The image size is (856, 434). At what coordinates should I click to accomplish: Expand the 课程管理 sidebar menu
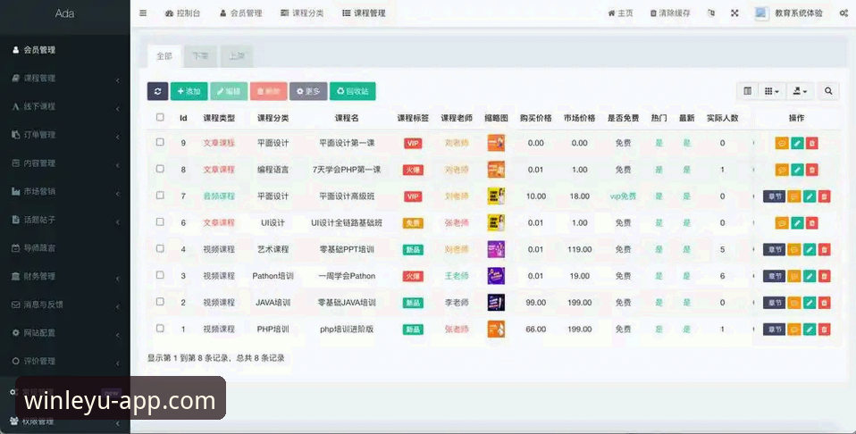pos(65,79)
